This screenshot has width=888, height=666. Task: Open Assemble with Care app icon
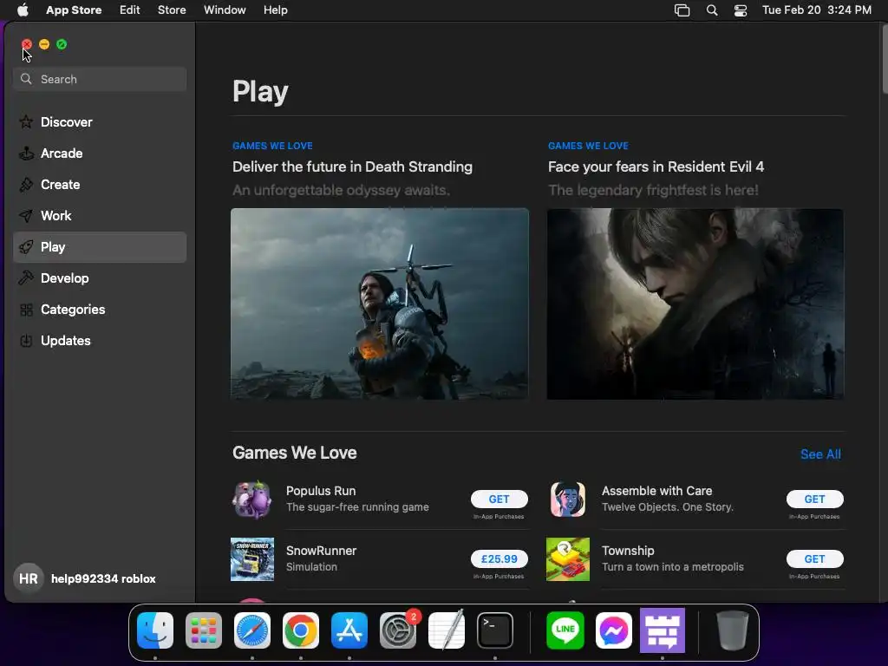click(x=567, y=499)
